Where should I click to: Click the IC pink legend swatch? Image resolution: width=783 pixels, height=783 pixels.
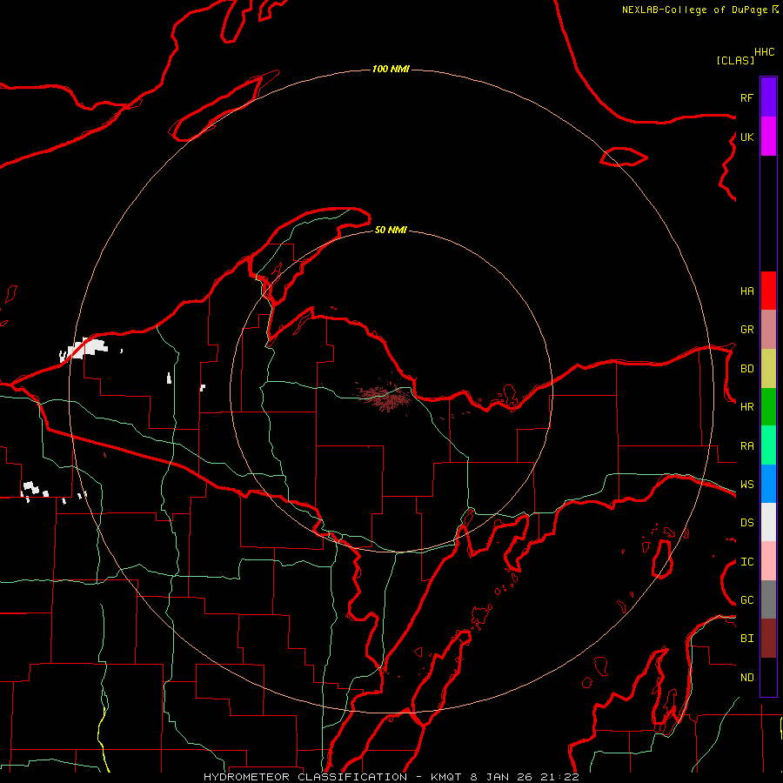click(768, 561)
